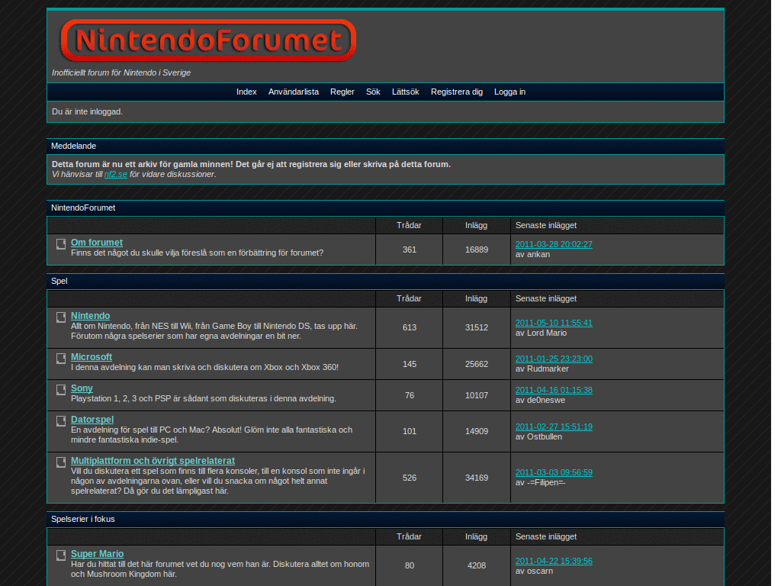Click the post count 31512
Image resolution: width=781 pixels, height=586 pixels.
[477, 327]
